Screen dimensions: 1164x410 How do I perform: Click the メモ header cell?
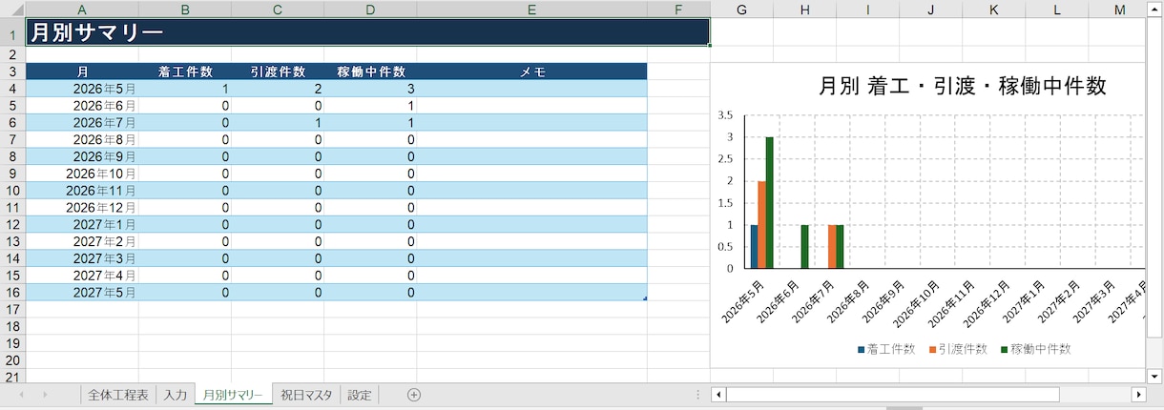coord(531,72)
